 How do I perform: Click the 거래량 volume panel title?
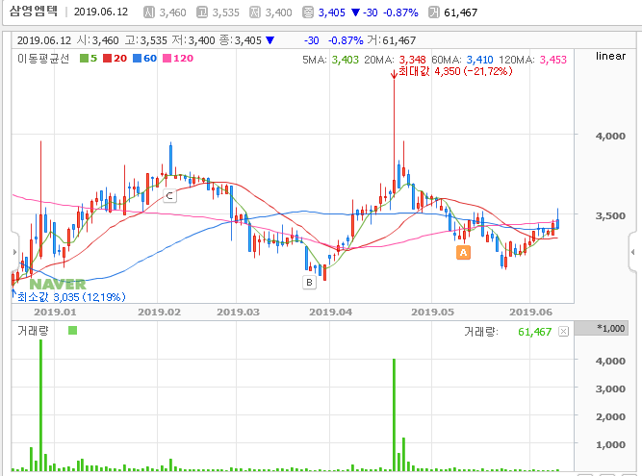[x=33, y=331]
